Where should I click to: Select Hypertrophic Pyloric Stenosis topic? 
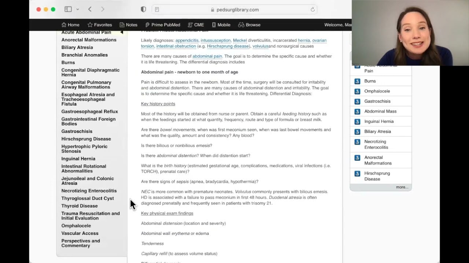[x=85, y=149]
